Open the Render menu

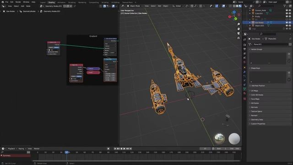[18, 2]
